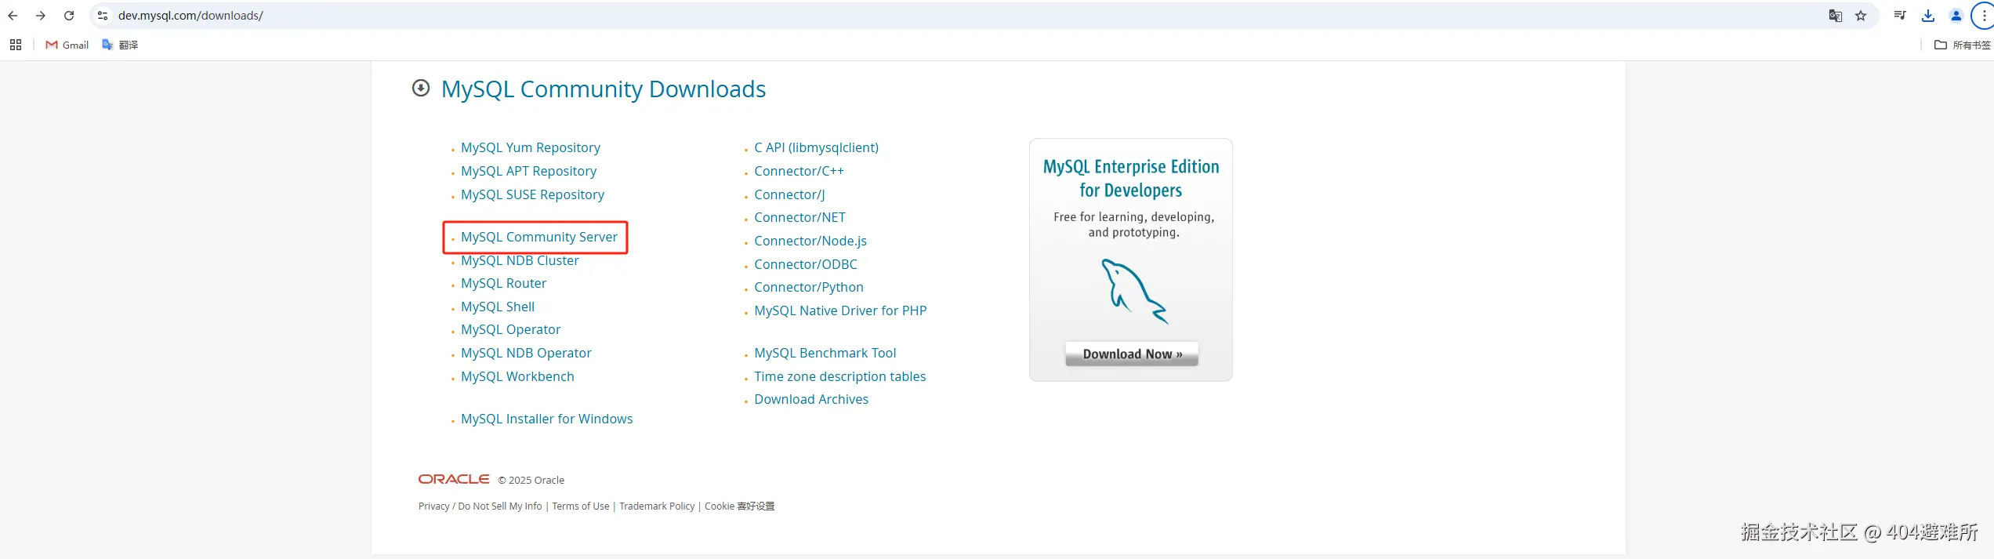Screen dimensions: 1994x559
Task: Open Download Archives link
Action: pos(811,399)
